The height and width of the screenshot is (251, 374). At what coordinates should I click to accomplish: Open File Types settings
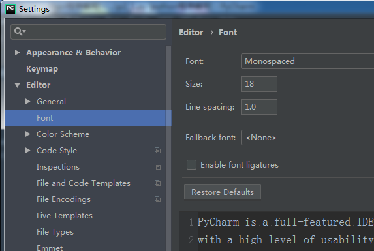click(55, 232)
